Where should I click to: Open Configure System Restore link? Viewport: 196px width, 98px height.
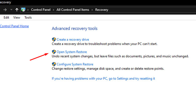[x=75, y=64]
